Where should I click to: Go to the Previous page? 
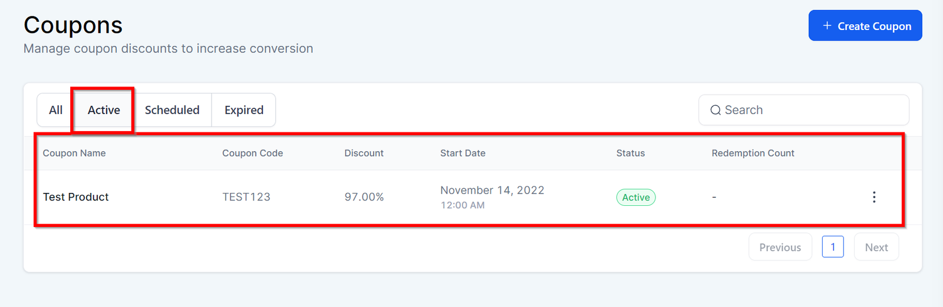click(780, 247)
